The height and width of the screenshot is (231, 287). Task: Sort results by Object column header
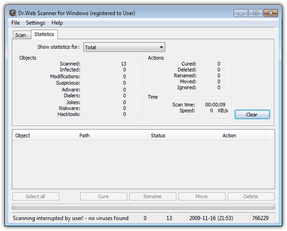[44, 135]
